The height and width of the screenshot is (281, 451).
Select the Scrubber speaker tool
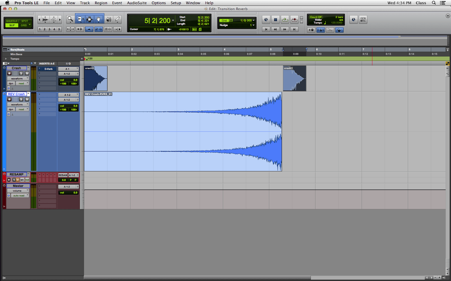coord(109,19)
